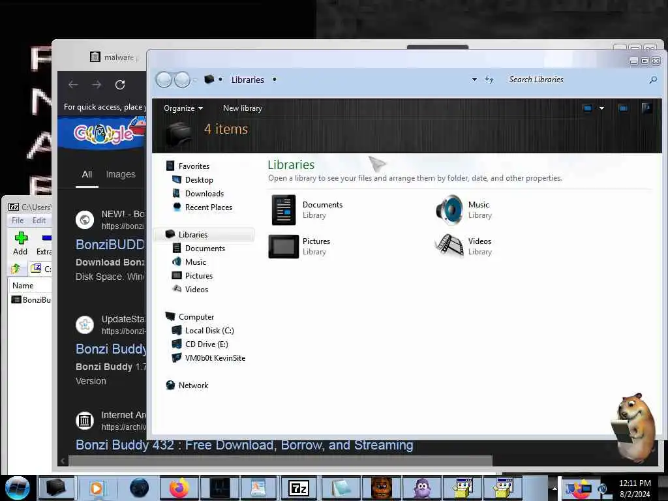
Task: Select Computer in navigation pane
Action: tap(196, 316)
